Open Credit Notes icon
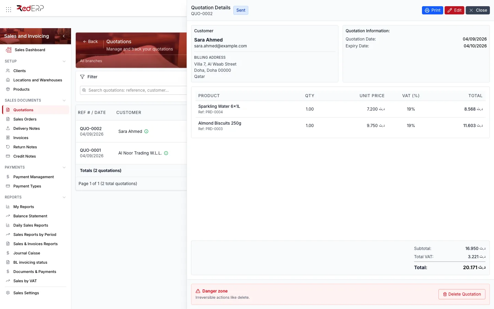Viewport: 494px width, 309px height. 8,156
